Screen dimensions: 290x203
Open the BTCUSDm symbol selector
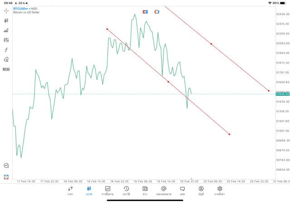click(21, 8)
